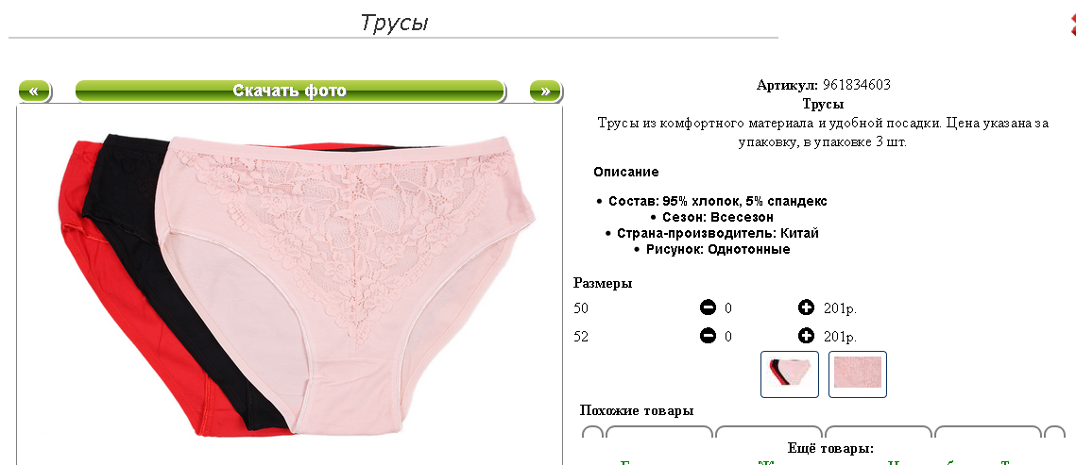The width and height of the screenshot is (1076, 465).
Task: Go to the previous photo using « button
Action: point(34,91)
